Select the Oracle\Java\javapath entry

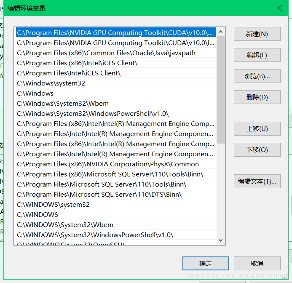[x=116, y=53]
